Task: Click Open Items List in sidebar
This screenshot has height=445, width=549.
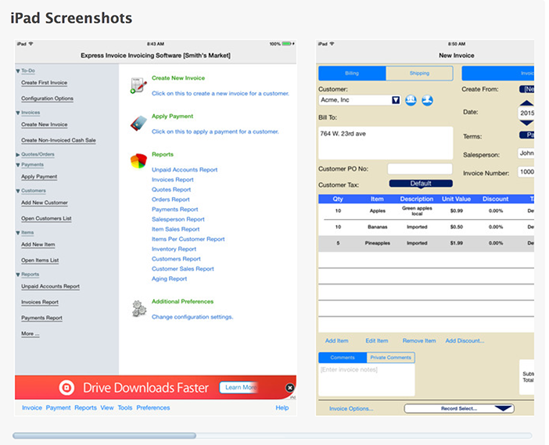Action: point(40,260)
